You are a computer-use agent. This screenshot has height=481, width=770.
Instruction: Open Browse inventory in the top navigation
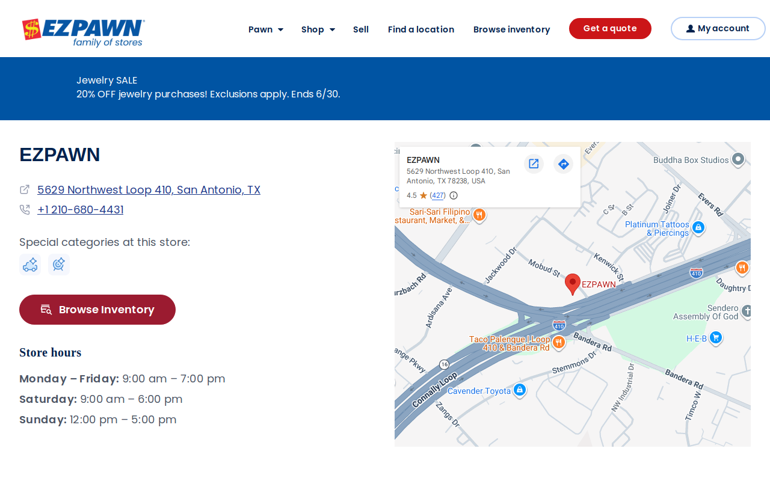[511, 29]
